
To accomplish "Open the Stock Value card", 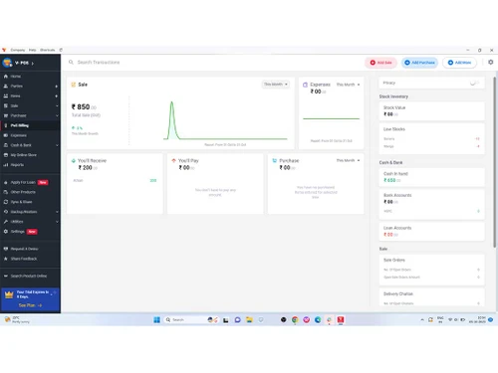I will (431, 111).
